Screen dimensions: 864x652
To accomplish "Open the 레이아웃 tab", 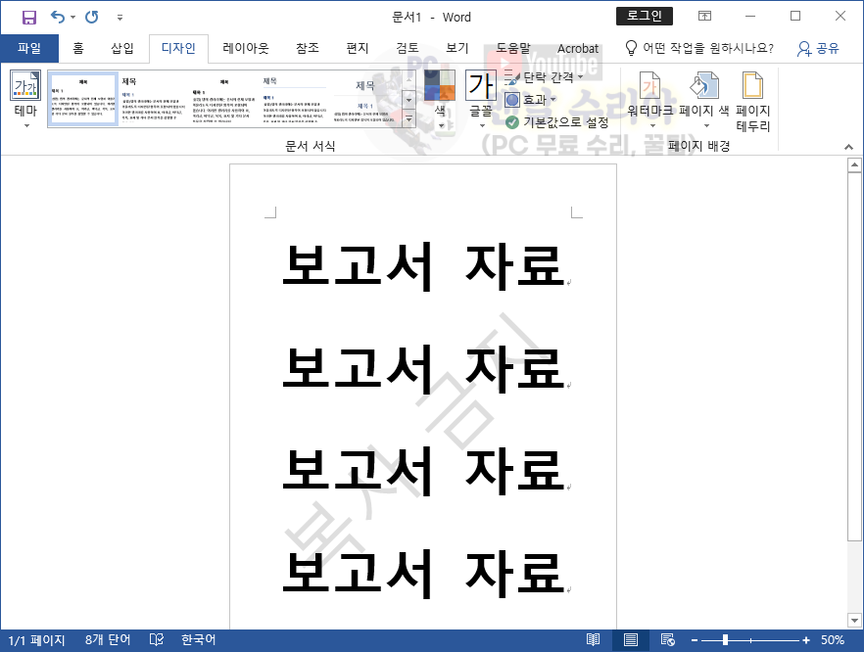I will [246, 49].
